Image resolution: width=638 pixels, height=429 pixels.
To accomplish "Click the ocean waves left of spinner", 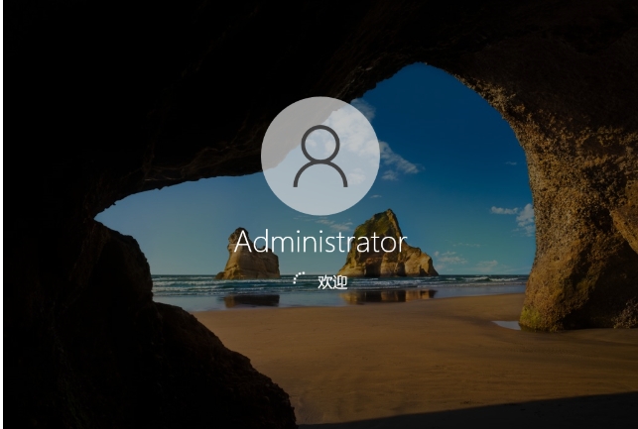I will 198,284.
